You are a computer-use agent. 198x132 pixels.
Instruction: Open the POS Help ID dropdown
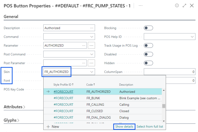[x=192, y=37]
